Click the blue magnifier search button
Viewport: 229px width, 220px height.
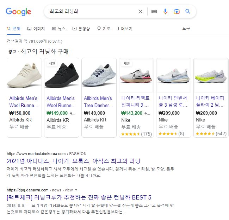(x=188, y=12)
